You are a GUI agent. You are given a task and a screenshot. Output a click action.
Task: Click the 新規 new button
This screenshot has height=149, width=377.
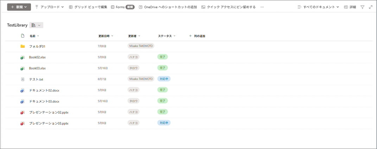point(19,7)
